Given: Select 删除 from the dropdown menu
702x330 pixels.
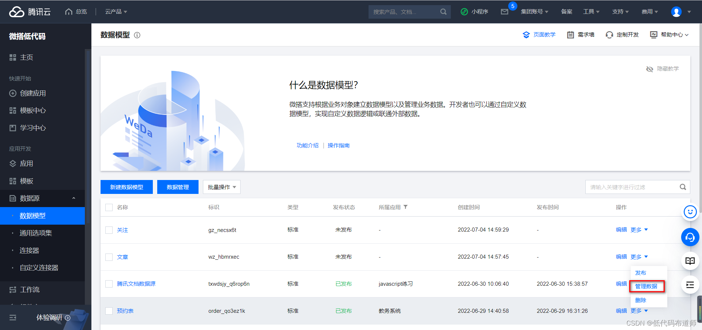Looking at the screenshot, I should [x=641, y=300].
